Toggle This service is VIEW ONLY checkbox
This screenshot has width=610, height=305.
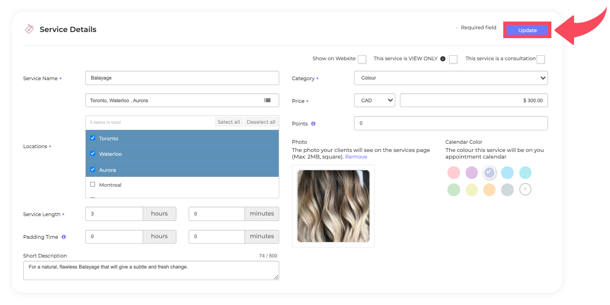[x=453, y=59]
